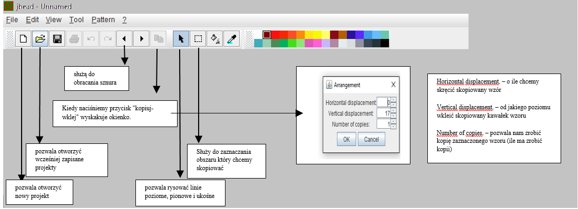Click the Vertical displacement field showing 17
Image resolution: width=578 pixels, height=209 pixels.
pyautogui.click(x=384, y=113)
